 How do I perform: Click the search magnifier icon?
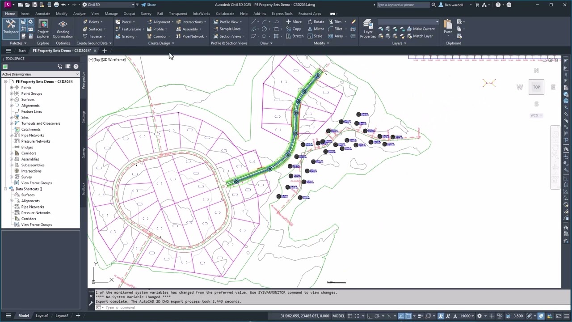click(x=433, y=5)
